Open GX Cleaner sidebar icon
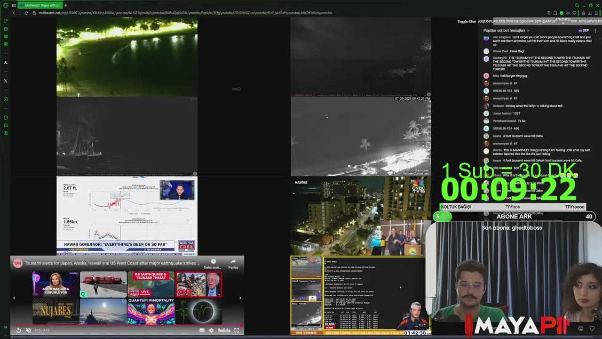Image resolution: width=602 pixels, height=339 pixels. [x=6, y=29]
